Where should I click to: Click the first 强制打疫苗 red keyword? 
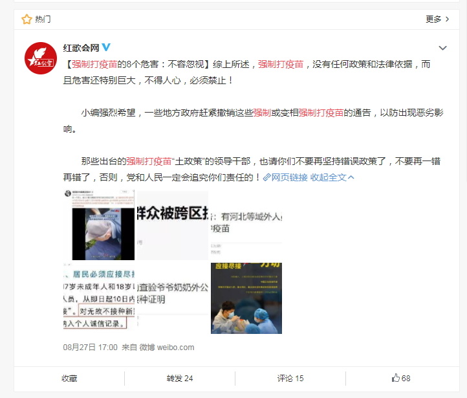pos(94,64)
